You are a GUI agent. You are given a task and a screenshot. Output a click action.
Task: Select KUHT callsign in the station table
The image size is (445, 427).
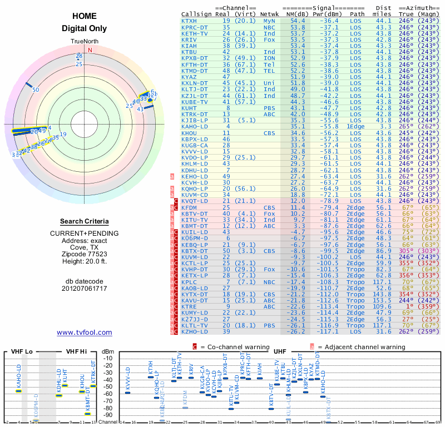[x=189, y=108]
